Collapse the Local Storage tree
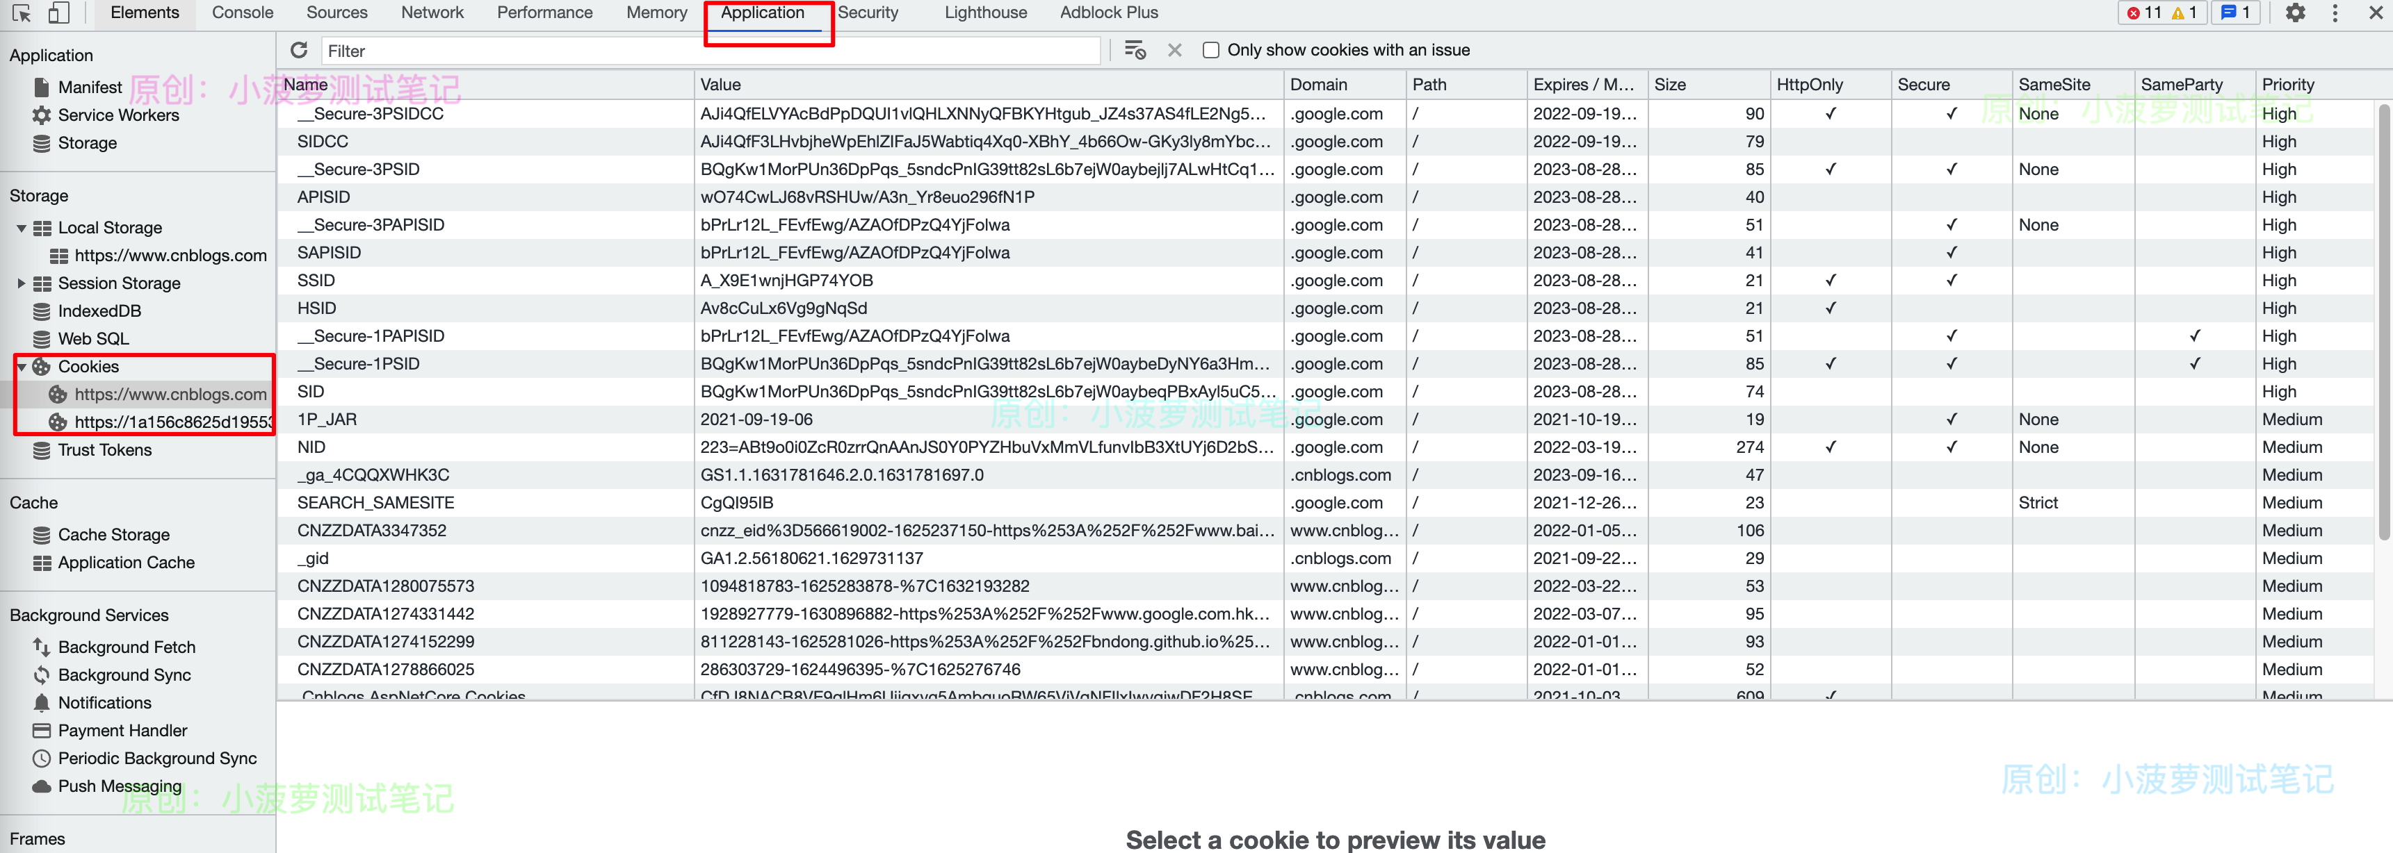This screenshot has height=853, width=2393. 20,227
